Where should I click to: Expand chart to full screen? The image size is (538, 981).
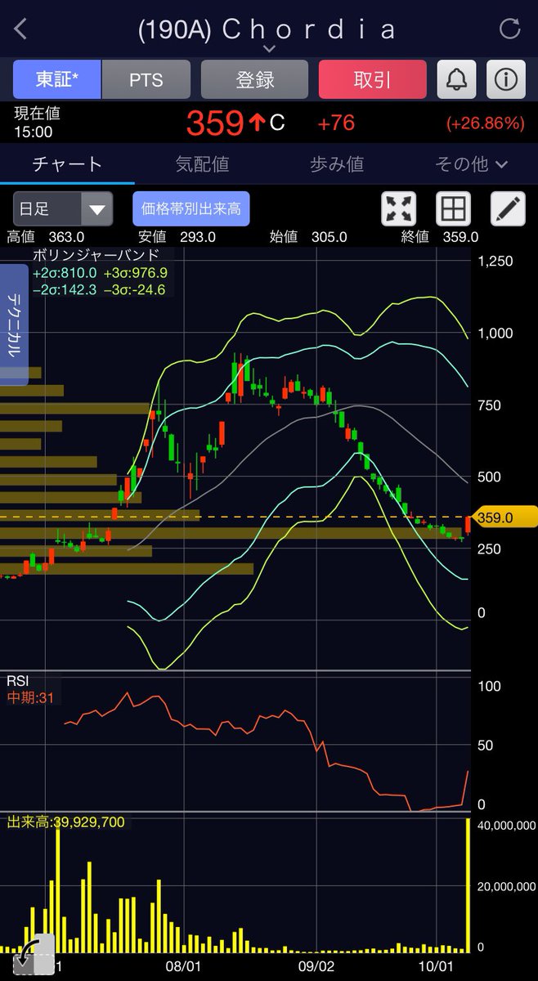pos(399,209)
